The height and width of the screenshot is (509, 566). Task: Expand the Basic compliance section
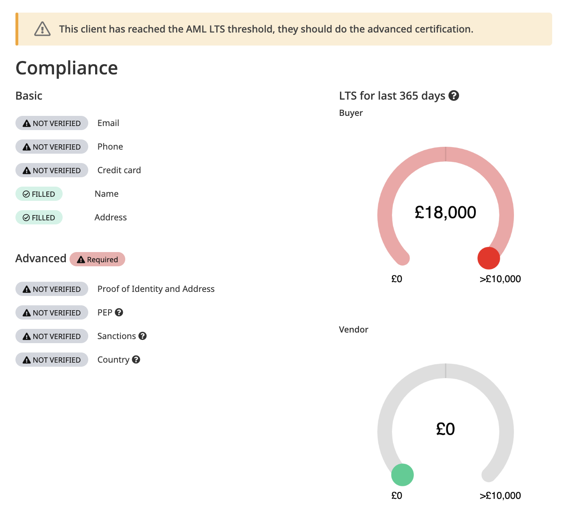[29, 96]
